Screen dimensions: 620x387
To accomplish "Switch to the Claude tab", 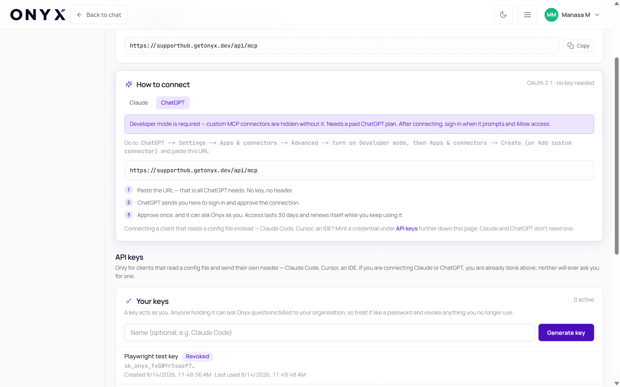I will tap(139, 103).
